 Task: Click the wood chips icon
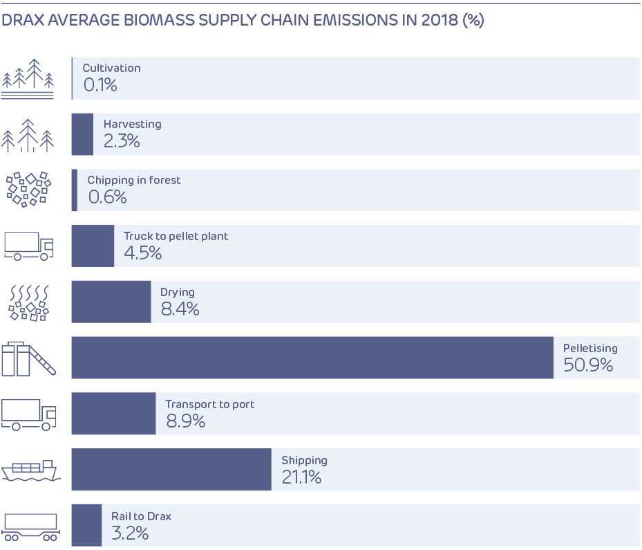click(28, 190)
